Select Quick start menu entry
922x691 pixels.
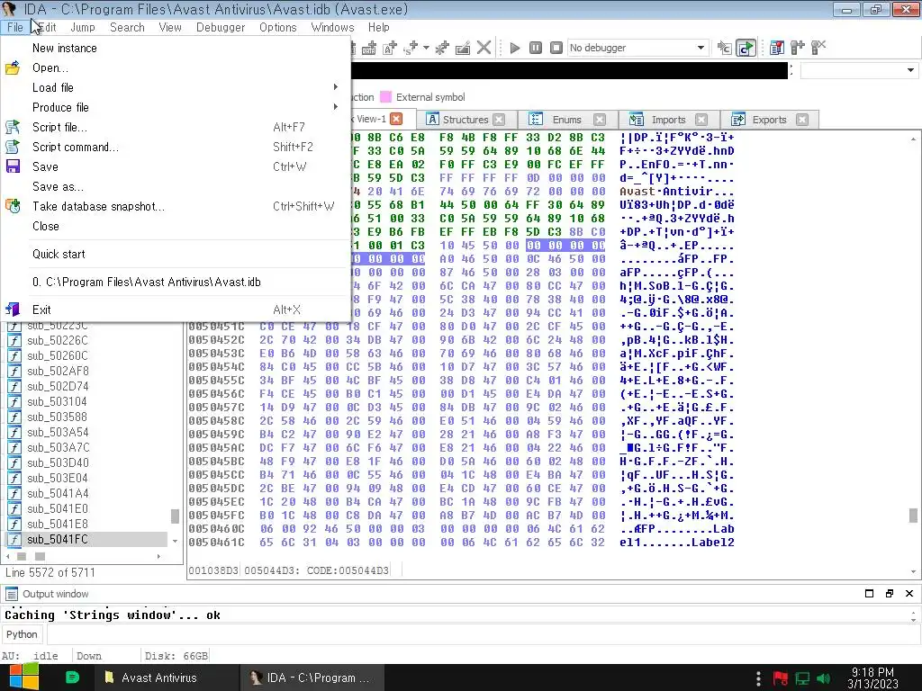176,255
